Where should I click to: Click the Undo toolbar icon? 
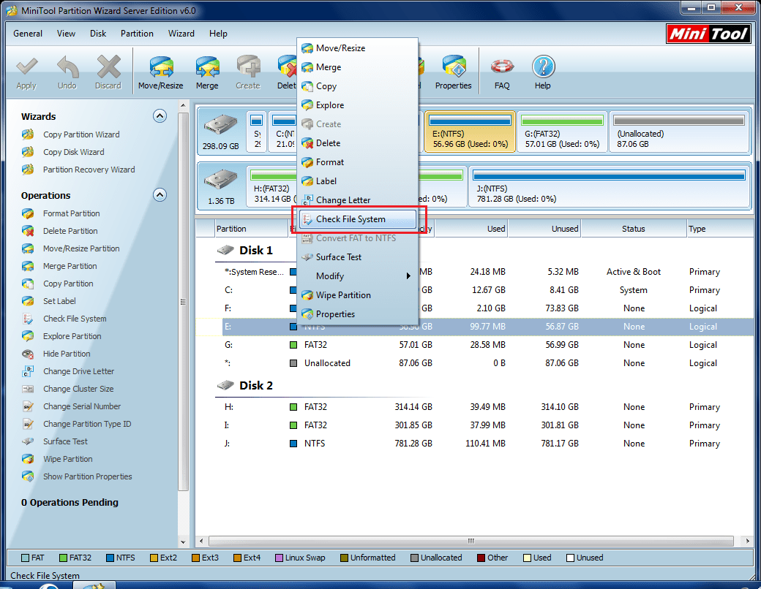pyautogui.click(x=67, y=71)
